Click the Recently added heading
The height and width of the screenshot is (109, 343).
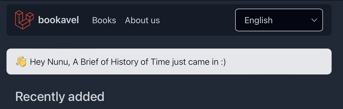click(60, 96)
